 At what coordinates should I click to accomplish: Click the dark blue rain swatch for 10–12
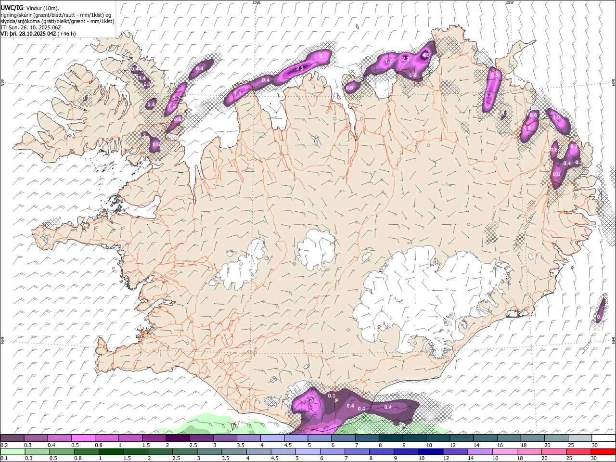pyautogui.click(x=432, y=451)
